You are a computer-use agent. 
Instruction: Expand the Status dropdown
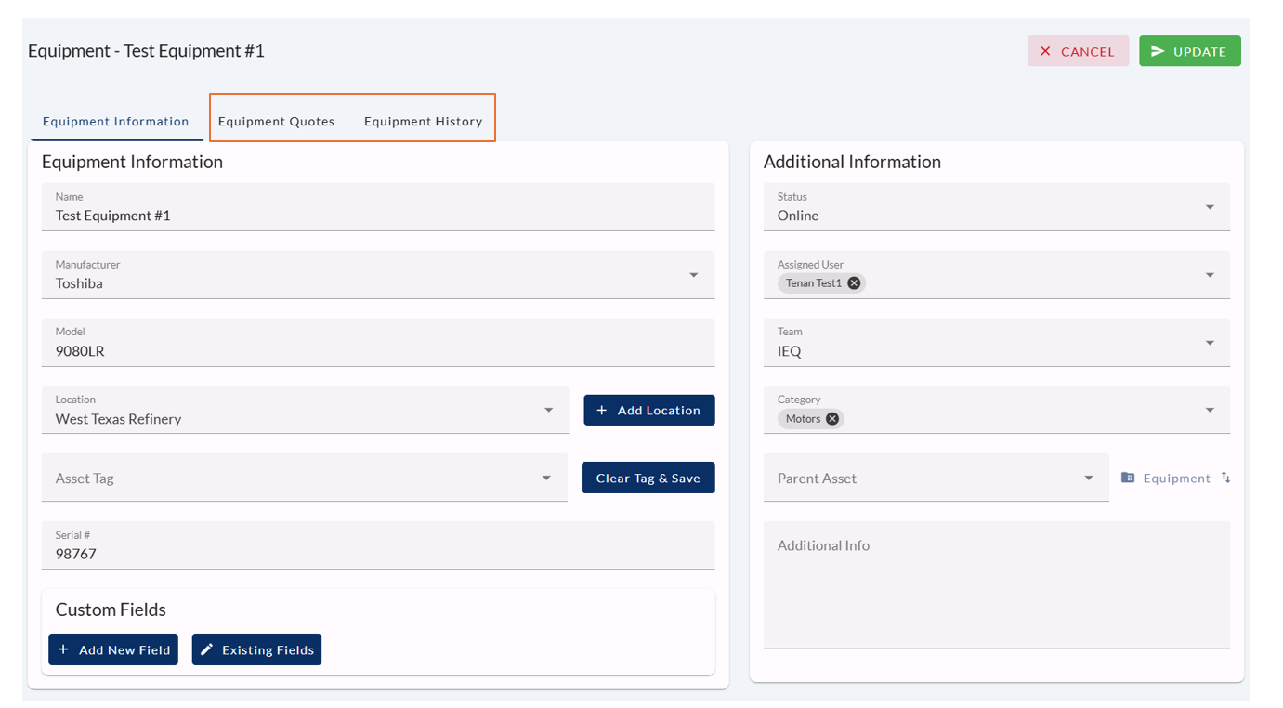pos(1209,207)
